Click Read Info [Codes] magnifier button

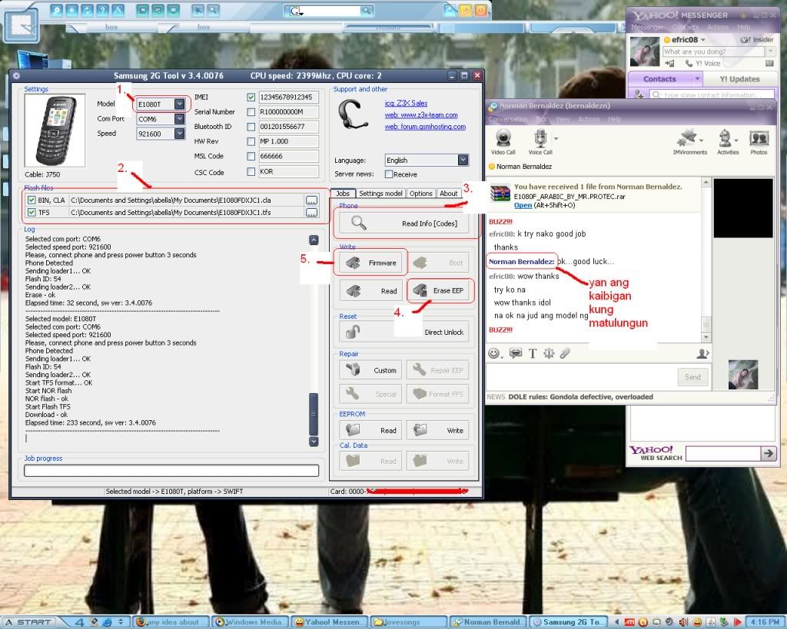405,223
